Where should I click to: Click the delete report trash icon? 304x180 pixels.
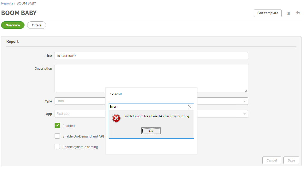tap(288, 13)
